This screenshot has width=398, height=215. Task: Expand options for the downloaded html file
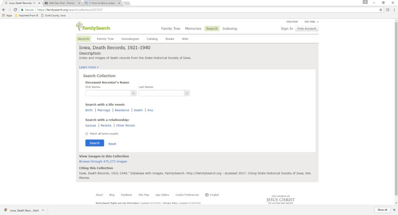(x=43, y=210)
